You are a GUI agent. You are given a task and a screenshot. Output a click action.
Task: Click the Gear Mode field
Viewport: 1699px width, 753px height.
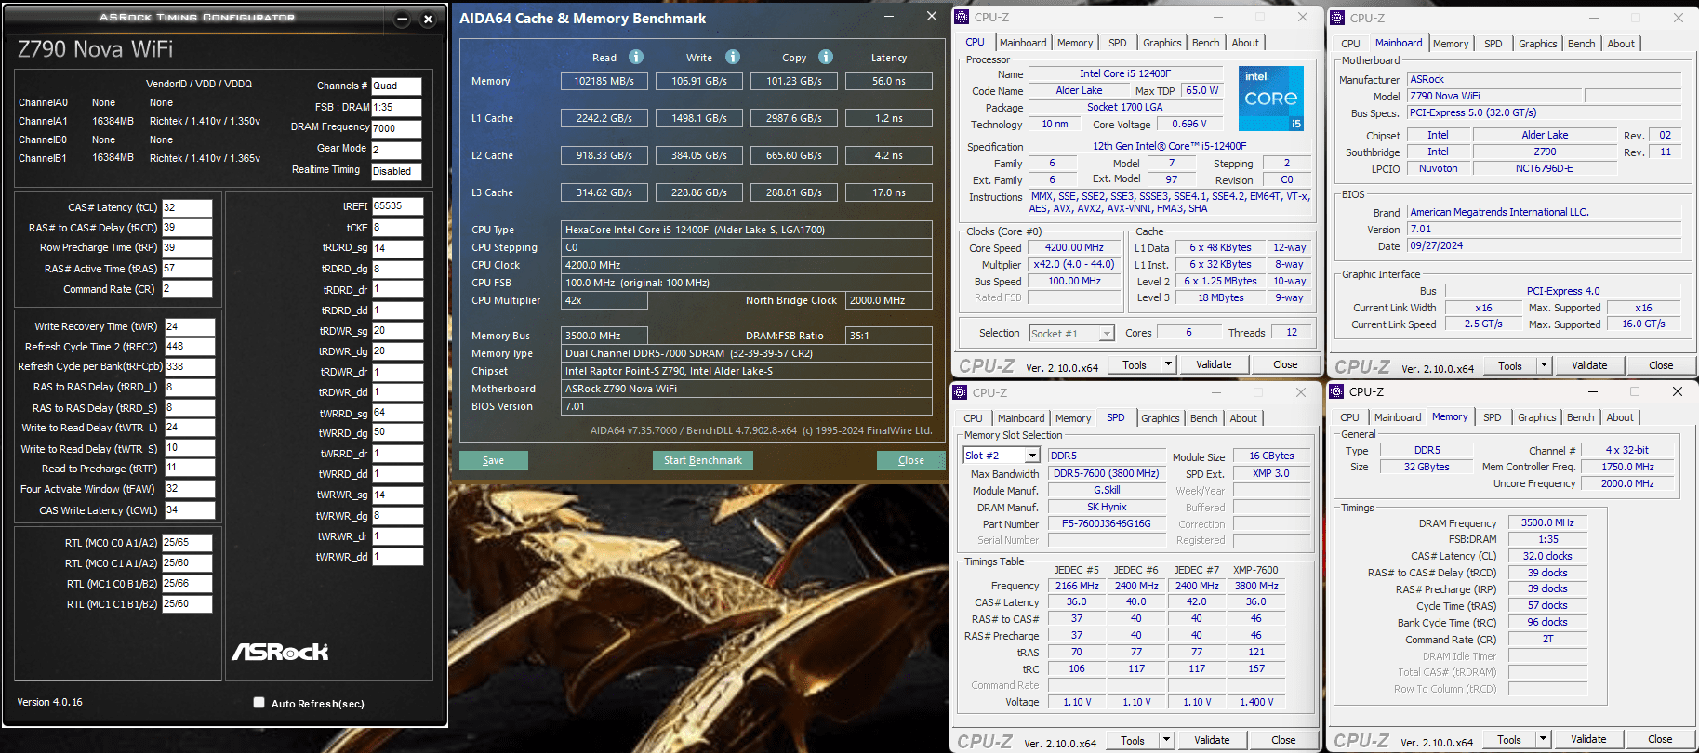point(396,150)
